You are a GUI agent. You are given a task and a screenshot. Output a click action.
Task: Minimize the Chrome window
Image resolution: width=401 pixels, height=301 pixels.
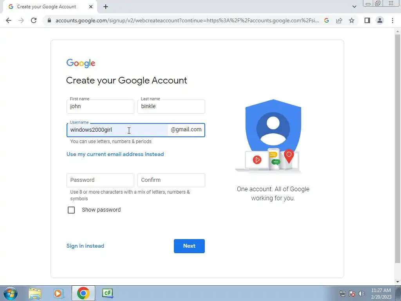(x=368, y=4)
